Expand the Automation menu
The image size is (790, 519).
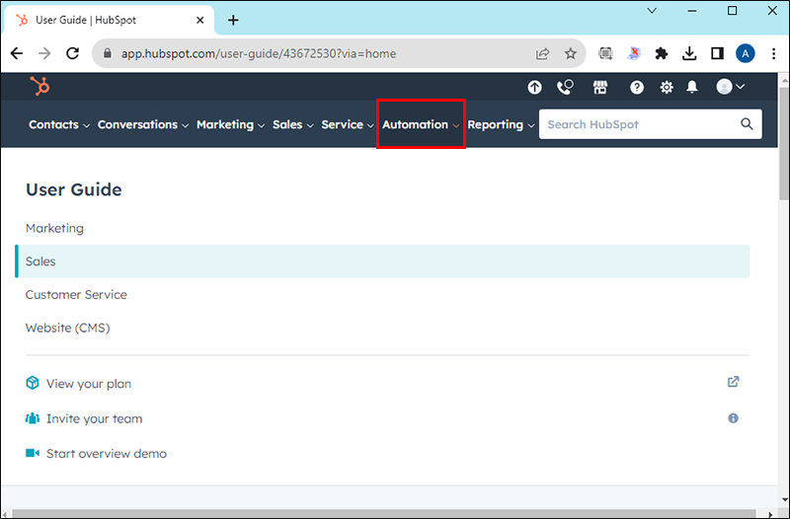[x=421, y=124]
